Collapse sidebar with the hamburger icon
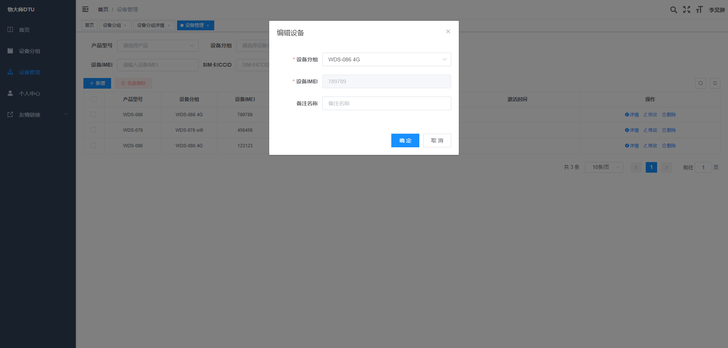The image size is (728, 348). 85,9
